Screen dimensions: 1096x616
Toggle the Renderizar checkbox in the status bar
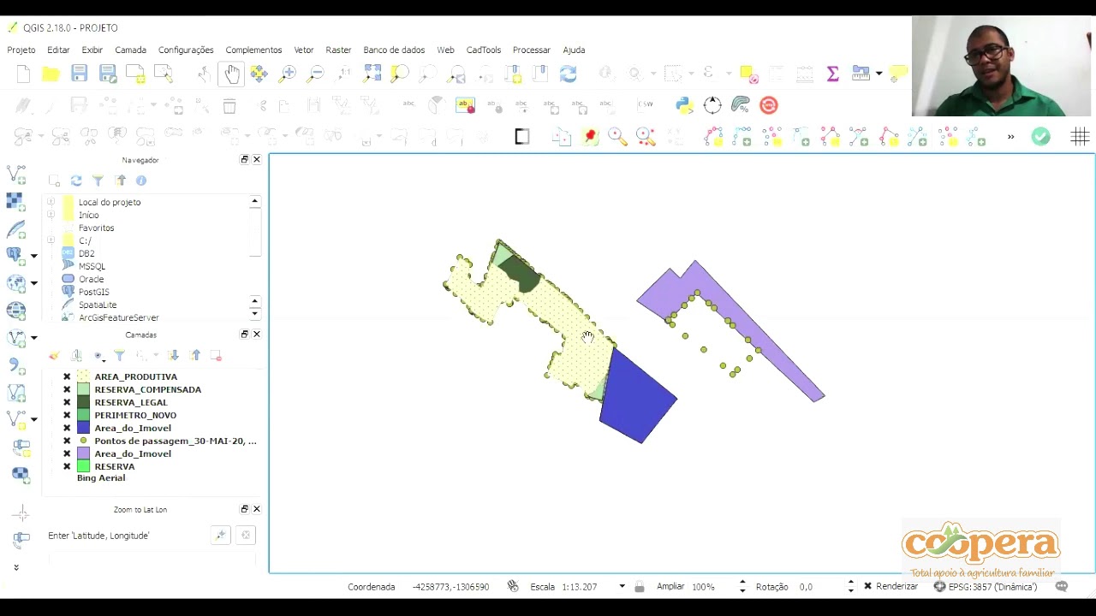click(867, 587)
